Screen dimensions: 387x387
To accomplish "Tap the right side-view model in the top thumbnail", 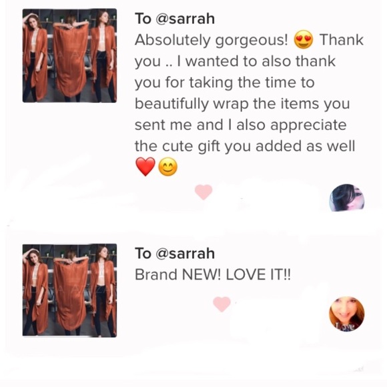I will (x=103, y=55).
